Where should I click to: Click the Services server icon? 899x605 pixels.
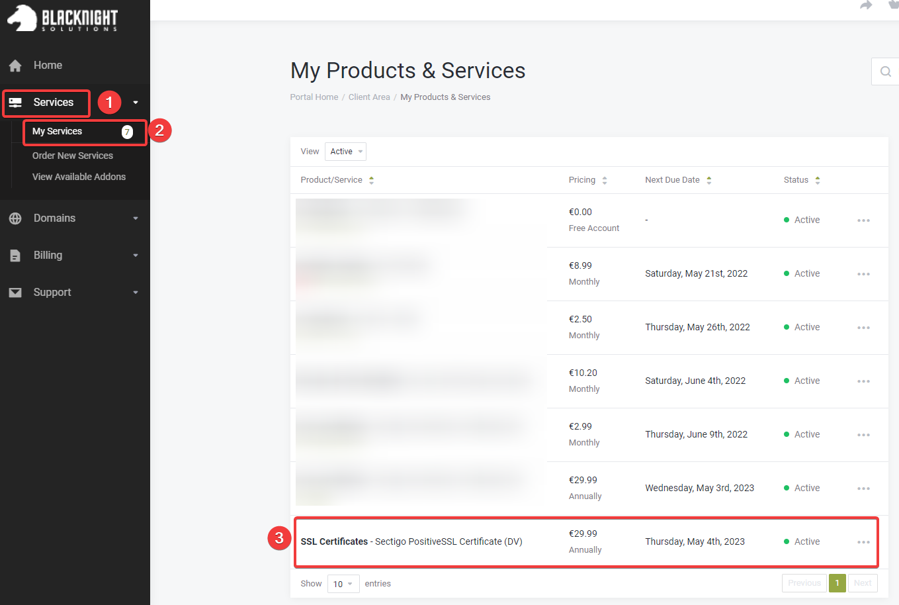pyautogui.click(x=15, y=103)
